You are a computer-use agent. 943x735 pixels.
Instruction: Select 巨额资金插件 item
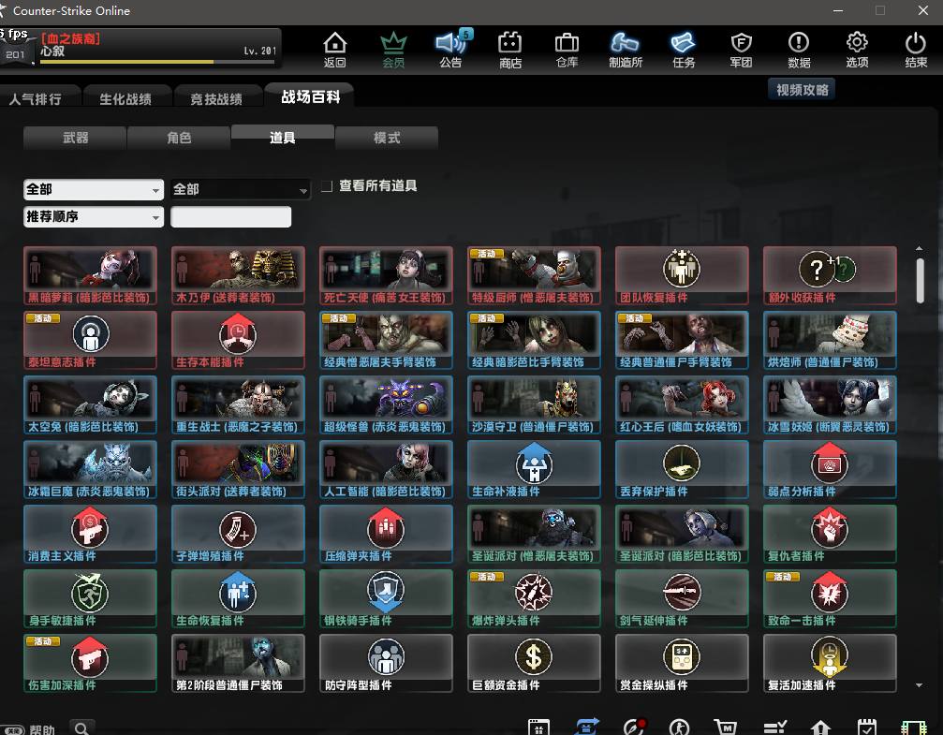pos(534,663)
